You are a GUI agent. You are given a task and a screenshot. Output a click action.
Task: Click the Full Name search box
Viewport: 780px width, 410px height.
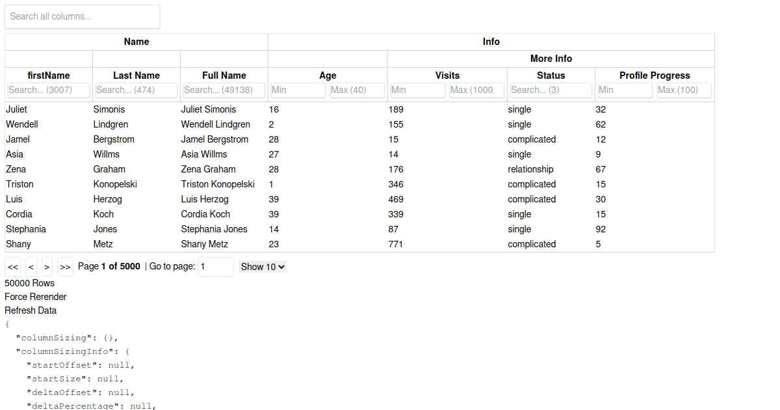click(x=224, y=90)
